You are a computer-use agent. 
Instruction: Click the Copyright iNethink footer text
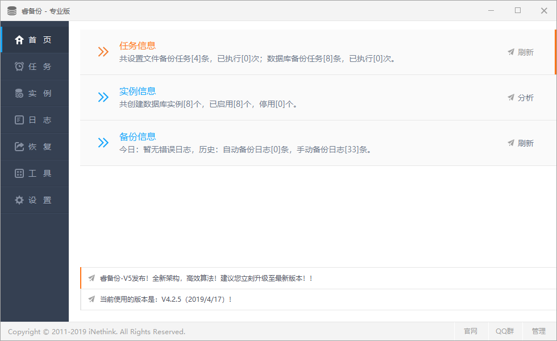(x=97, y=332)
